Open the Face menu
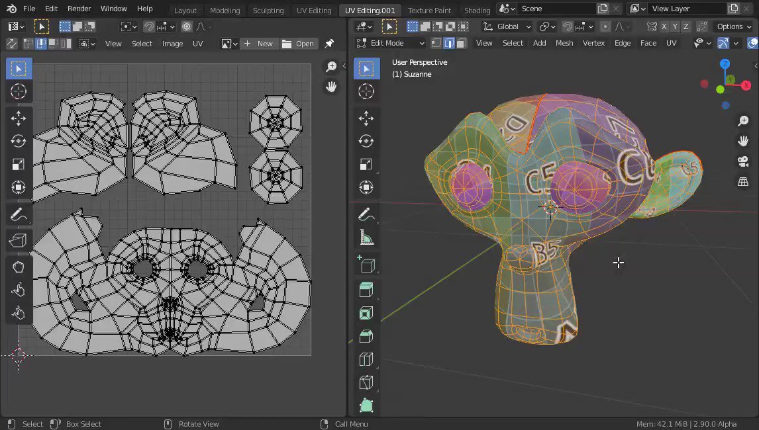The width and height of the screenshot is (759, 430). [x=648, y=43]
